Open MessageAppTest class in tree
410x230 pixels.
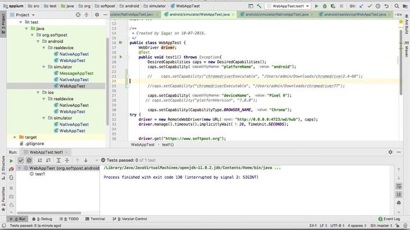click(76, 73)
